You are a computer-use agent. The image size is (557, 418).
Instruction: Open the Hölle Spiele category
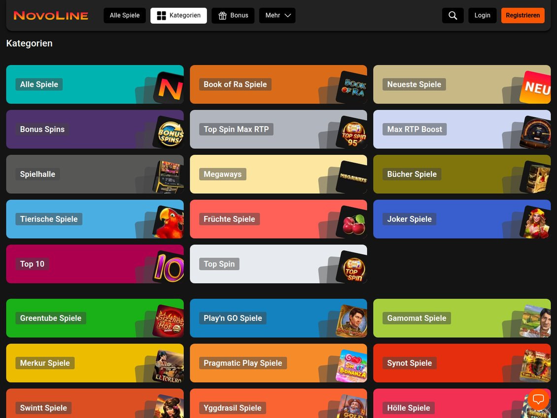pos(462,403)
